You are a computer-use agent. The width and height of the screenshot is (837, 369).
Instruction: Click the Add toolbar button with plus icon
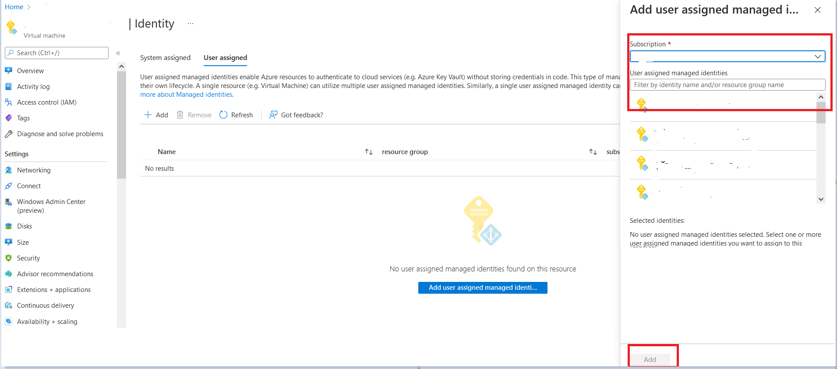pos(156,115)
